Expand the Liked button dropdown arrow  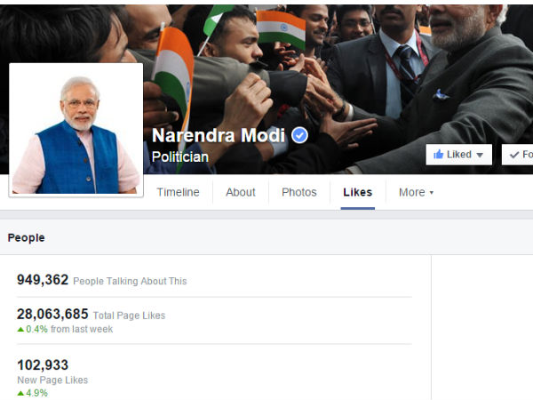coord(480,155)
